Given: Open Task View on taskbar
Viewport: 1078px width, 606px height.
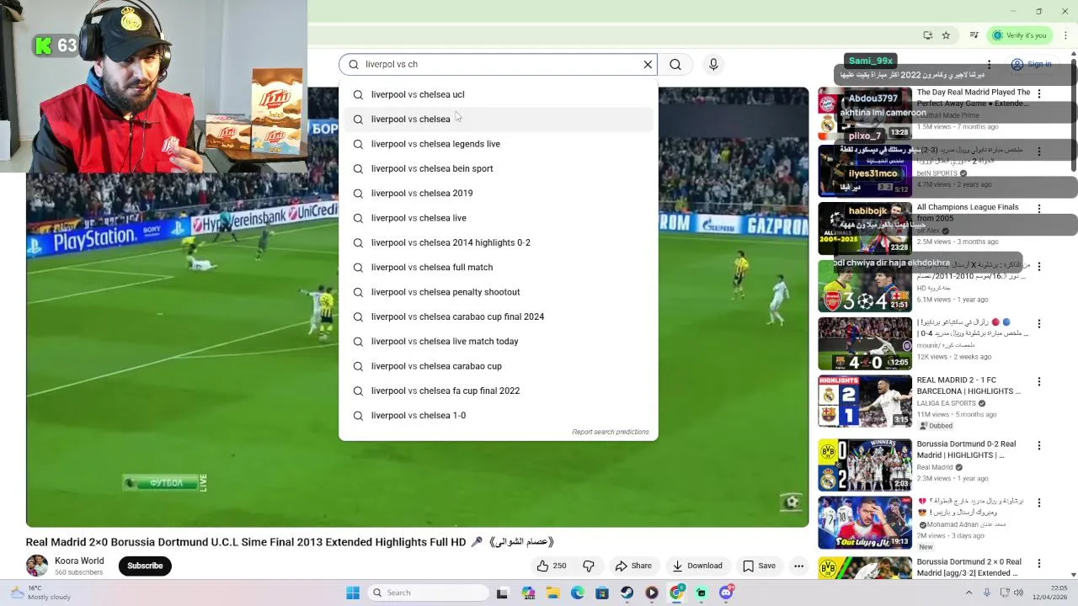Looking at the screenshot, I should [502, 593].
